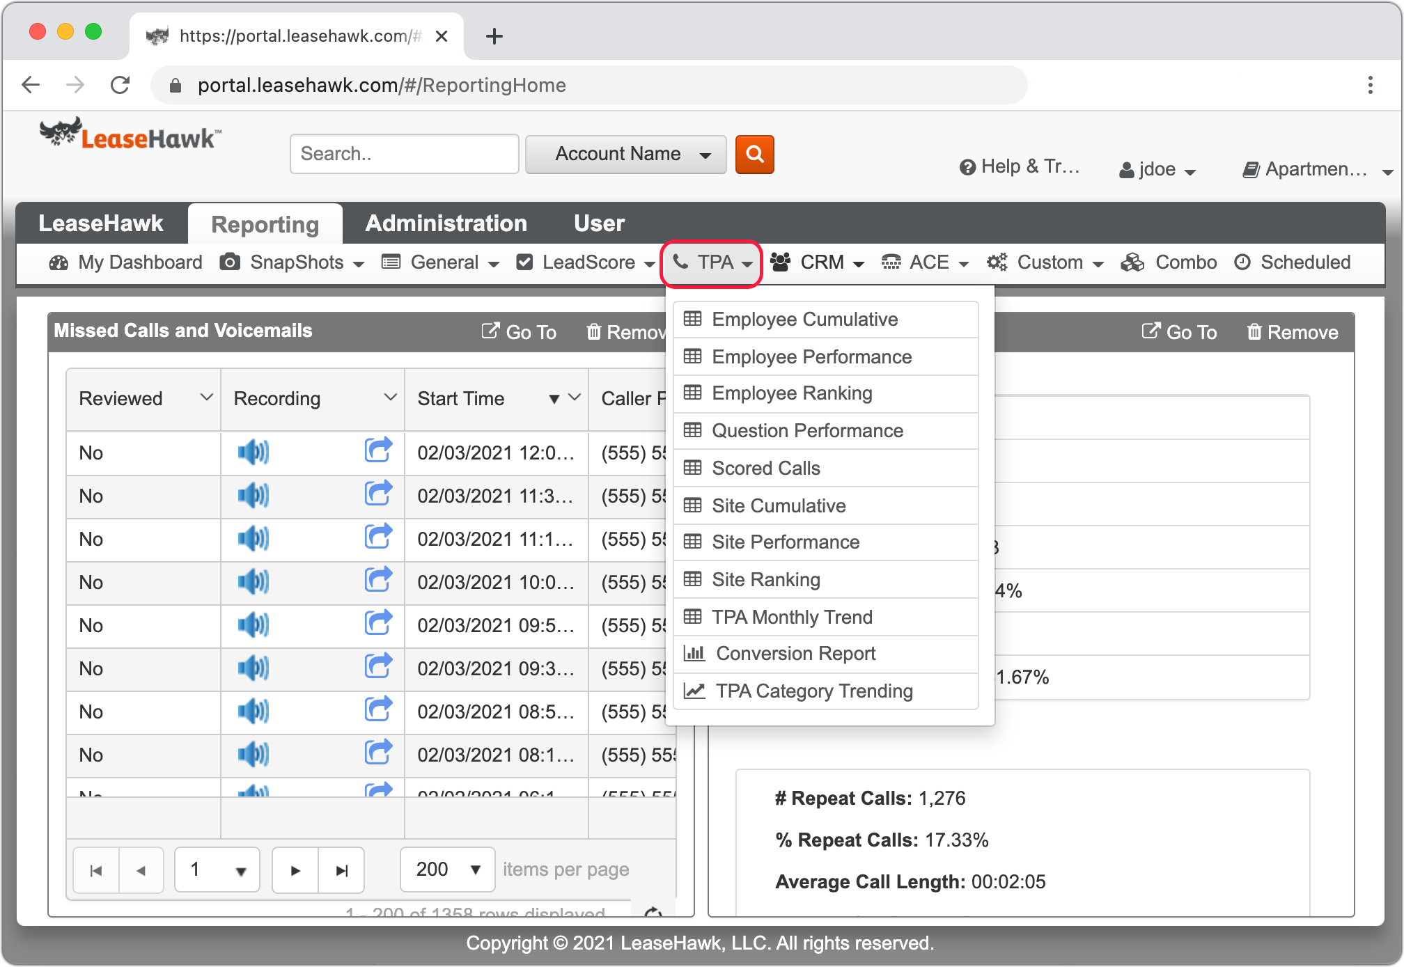Click Go To on the right widget
Screen dimensions: 1404x967
pos(1179,332)
